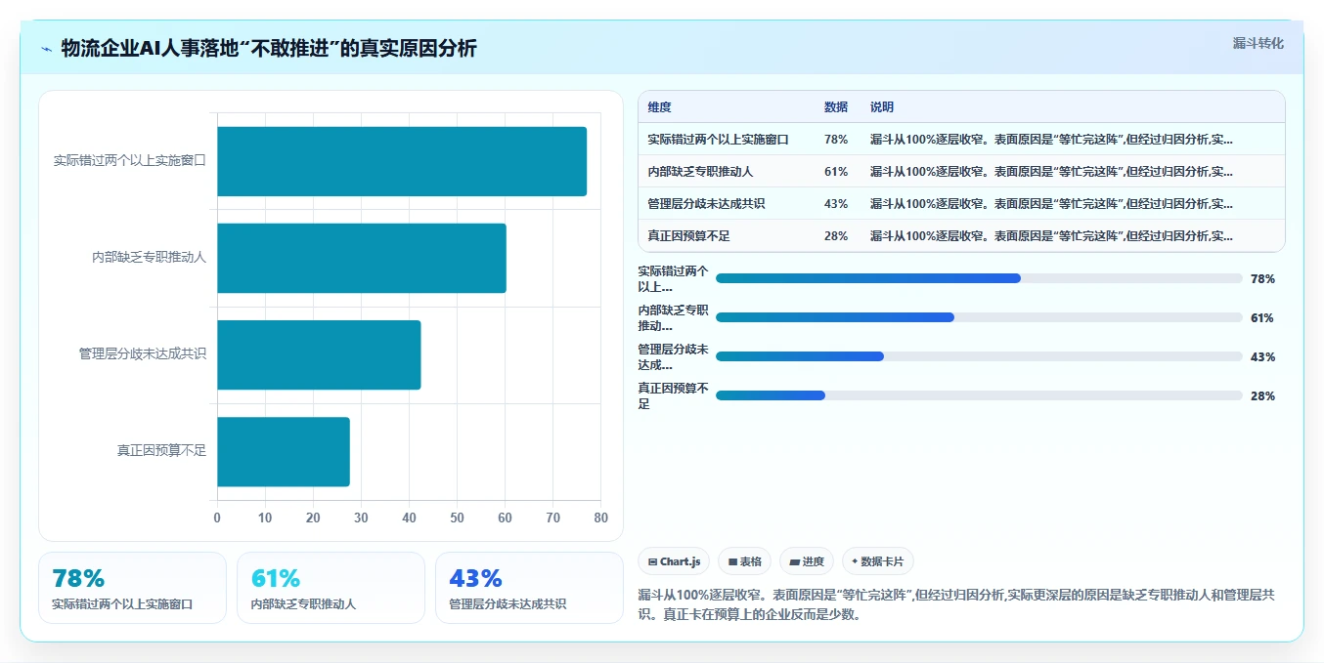Click the 维度 column header
The height and width of the screenshot is (663, 1324).
[x=659, y=106]
